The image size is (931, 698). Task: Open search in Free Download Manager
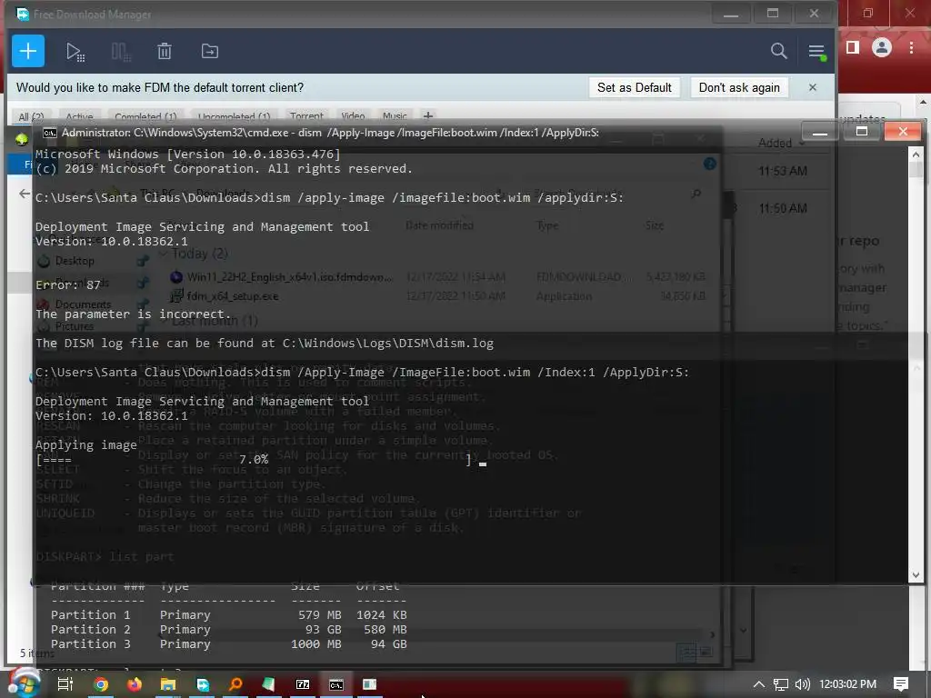click(x=778, y=51)
